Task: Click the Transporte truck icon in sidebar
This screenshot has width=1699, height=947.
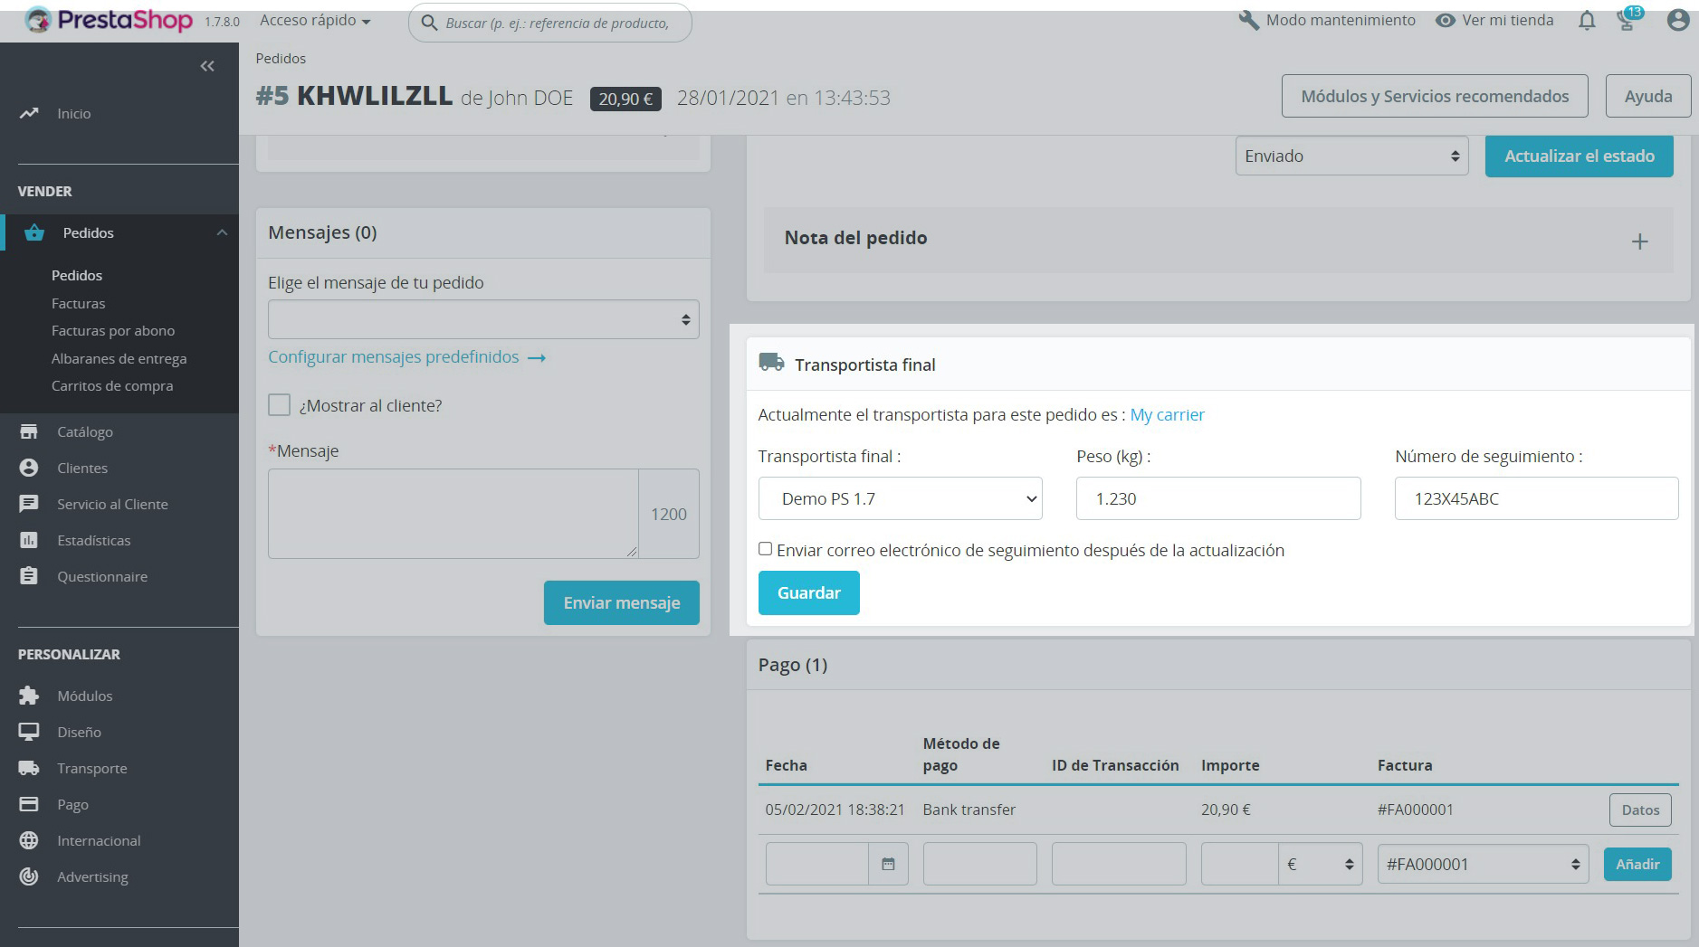Action: pos(29,768)
